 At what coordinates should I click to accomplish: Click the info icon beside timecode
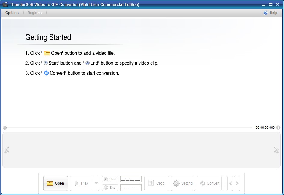pyautogui.click(x=278, y=127)
